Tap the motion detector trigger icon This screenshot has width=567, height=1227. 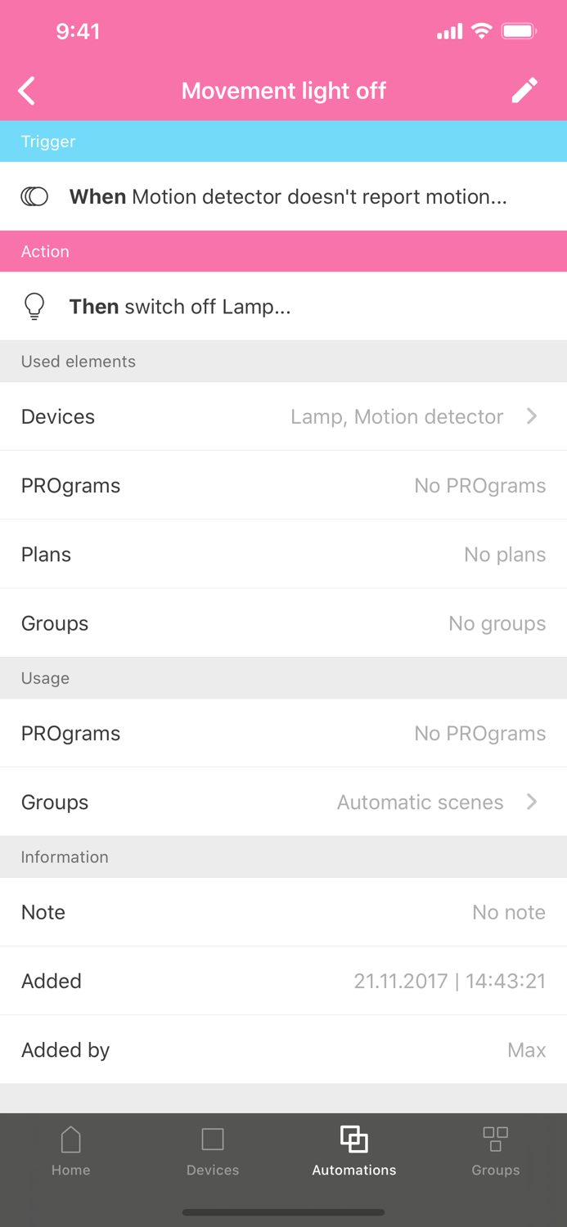click(x=34, y=196)
